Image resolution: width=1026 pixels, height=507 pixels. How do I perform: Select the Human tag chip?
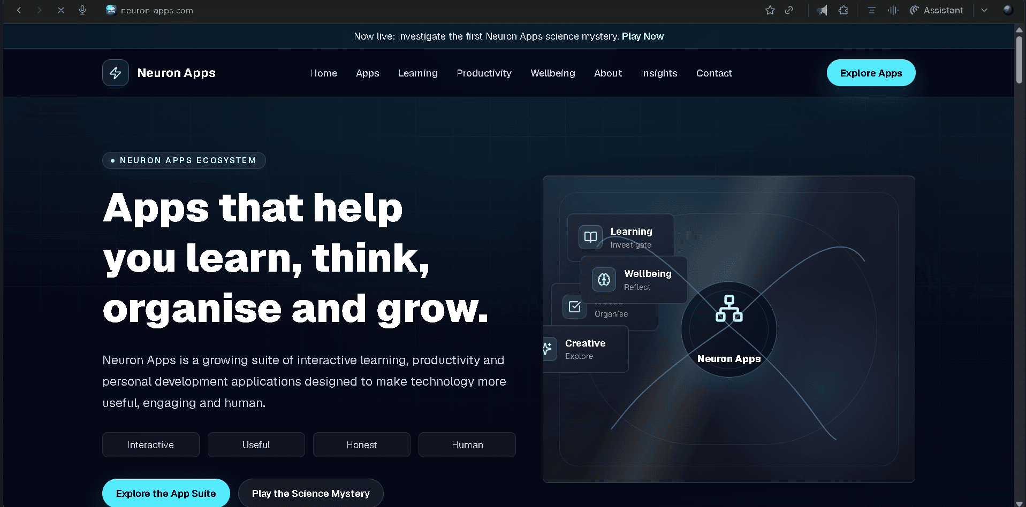click(x=467, y=445)
